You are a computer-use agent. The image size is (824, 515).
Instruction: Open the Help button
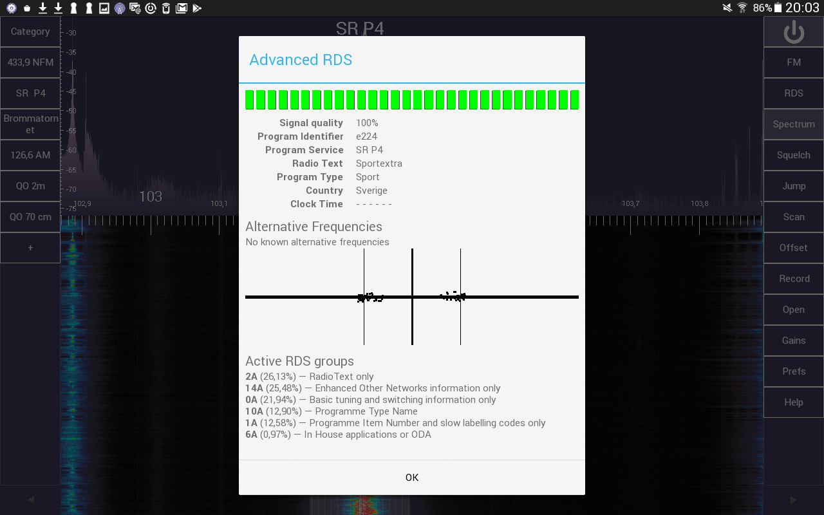click(793, 402)
